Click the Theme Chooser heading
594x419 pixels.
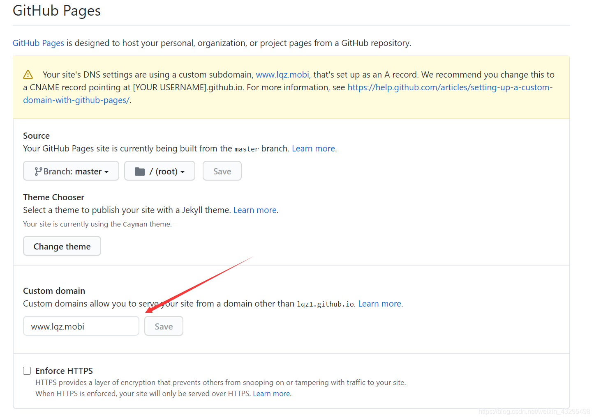[53, 197]
